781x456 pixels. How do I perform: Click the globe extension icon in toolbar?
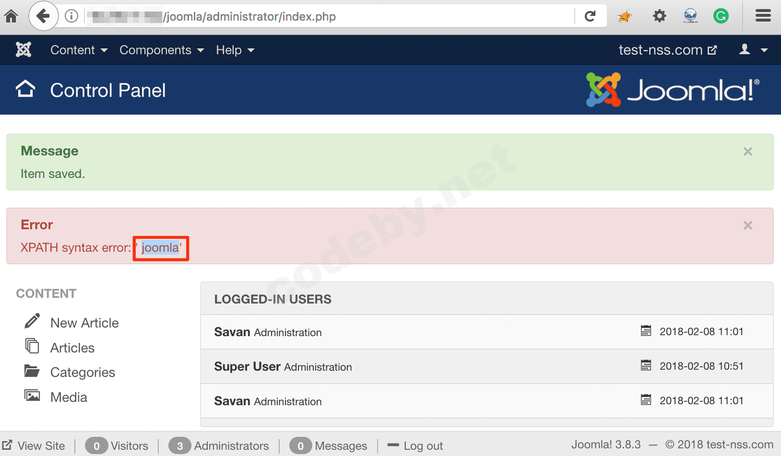pyautogui.click(x=690, y=16)
